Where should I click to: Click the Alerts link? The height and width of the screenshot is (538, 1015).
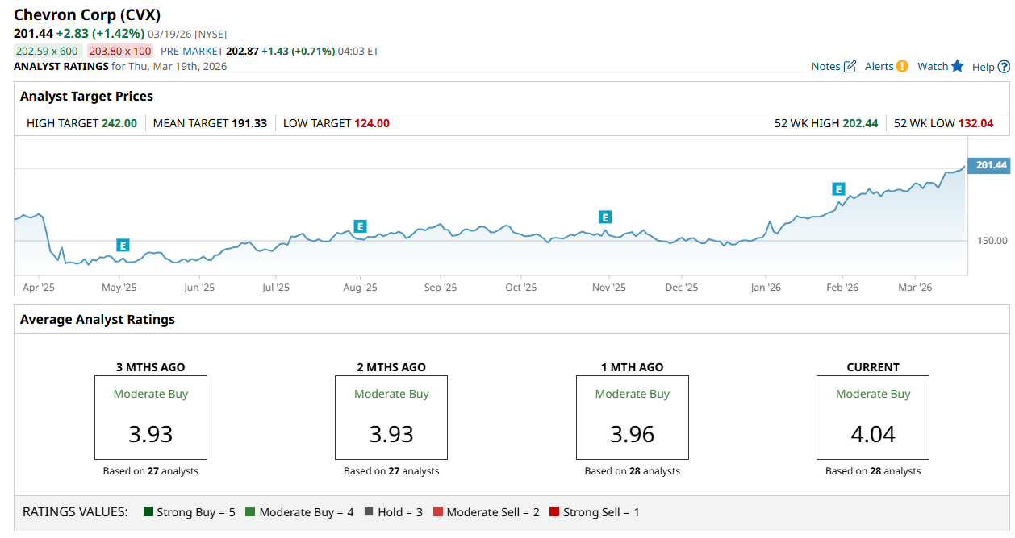[x=879, y=67]
